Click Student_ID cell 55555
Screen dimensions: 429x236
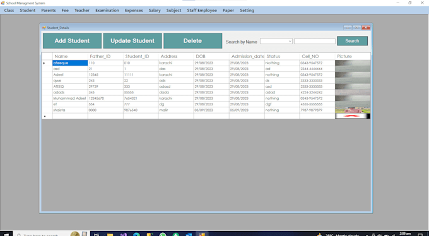(141, 92)
